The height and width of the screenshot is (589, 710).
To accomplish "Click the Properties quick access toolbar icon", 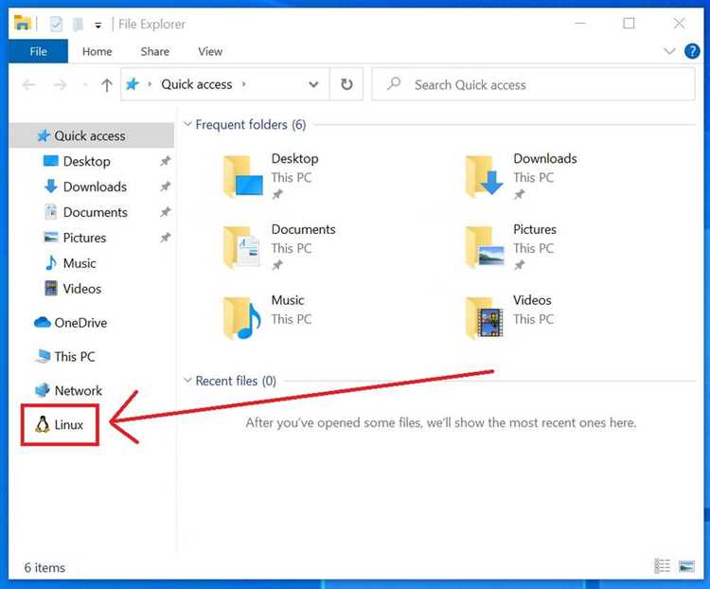I will (56, 24).
